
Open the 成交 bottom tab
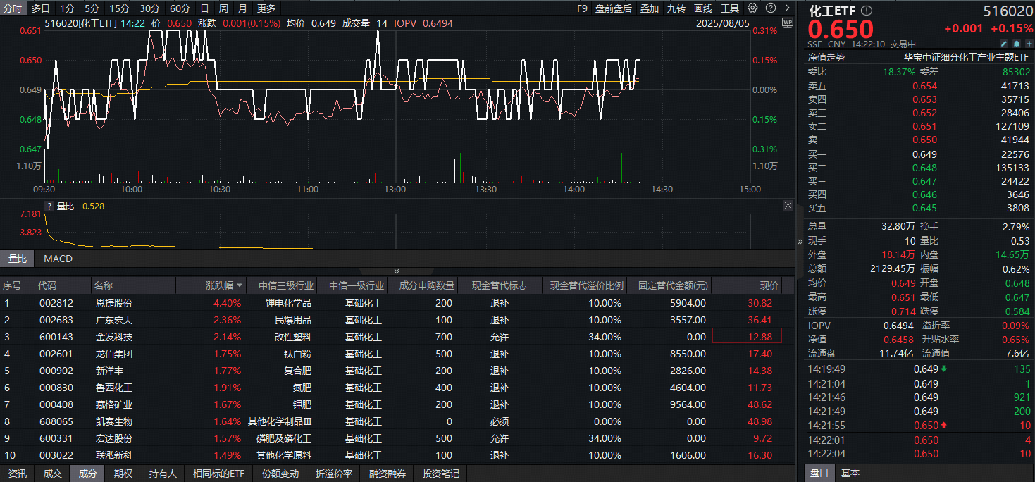click(x=52, y=474)
